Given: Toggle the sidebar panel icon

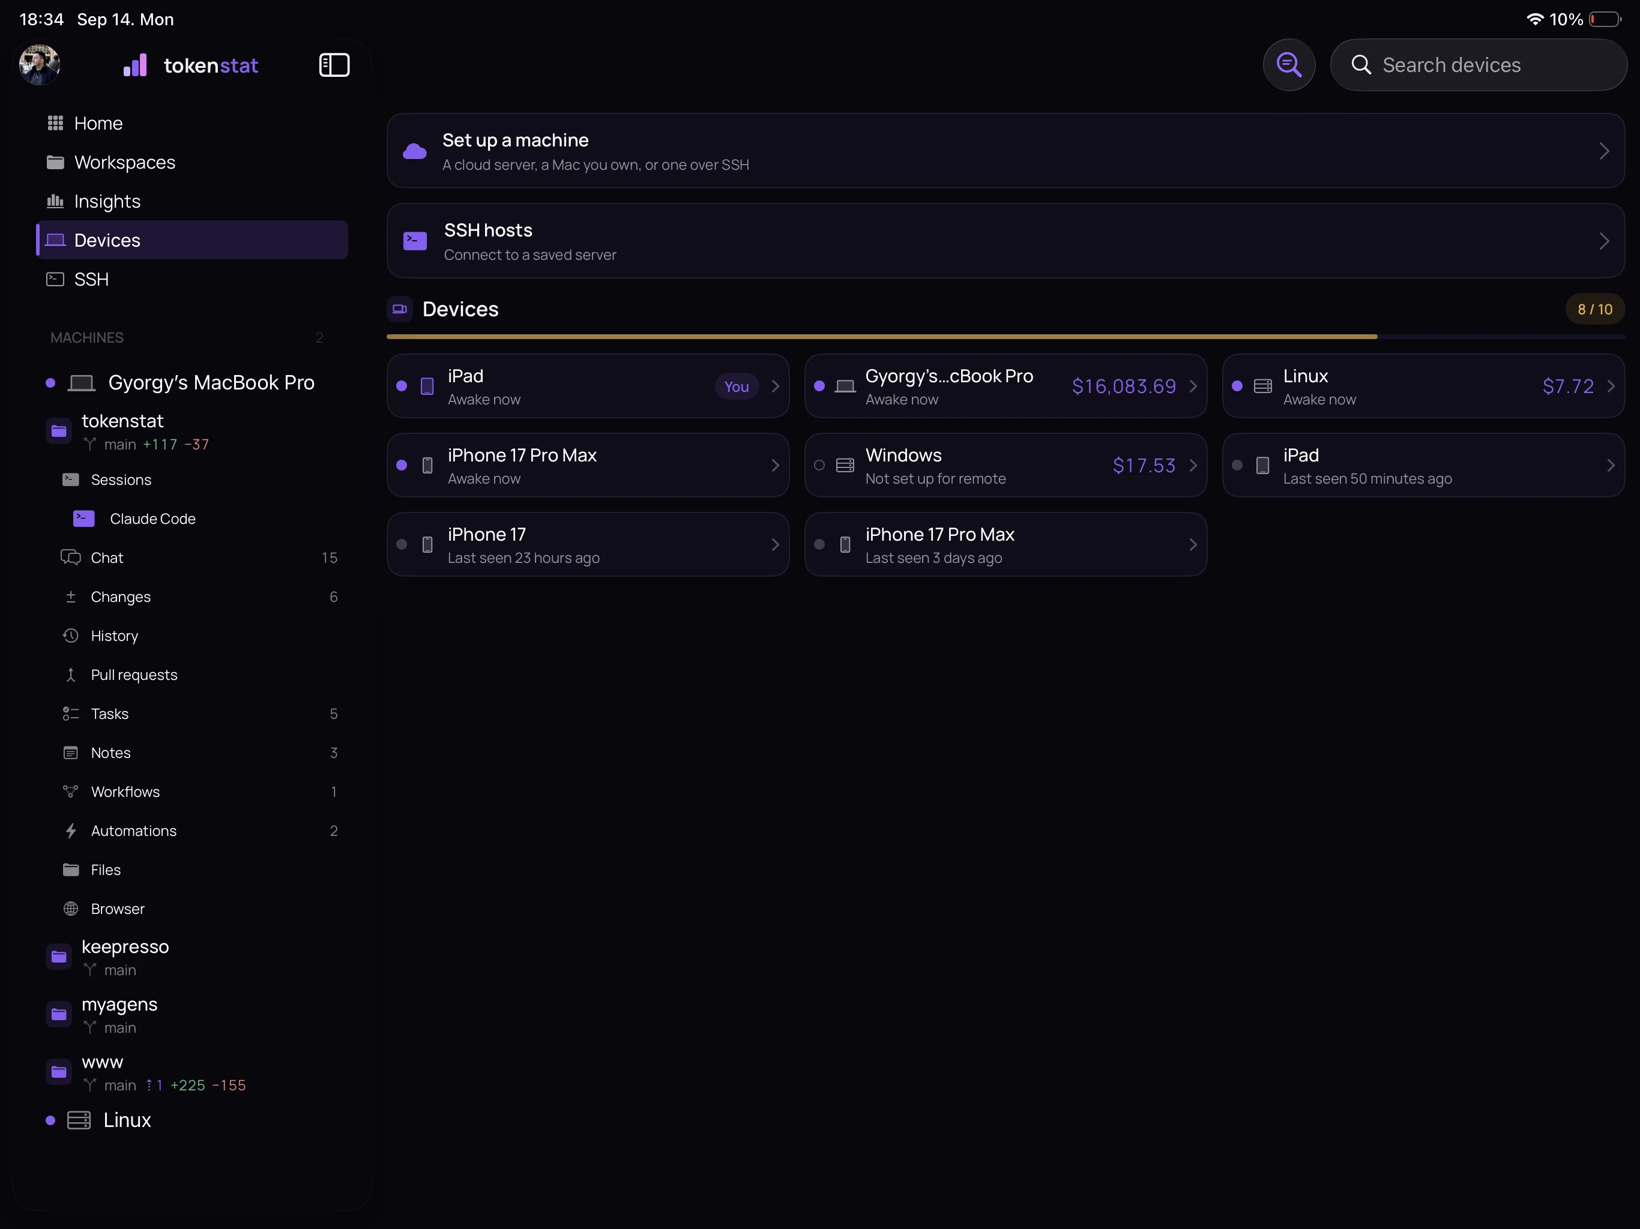Looking at the screenshot, I should pyautogui.click(x=334, y=64).
